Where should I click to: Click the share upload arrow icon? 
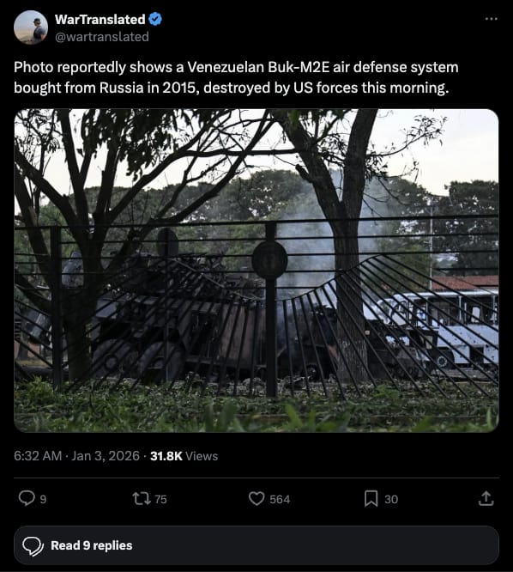click(x=486, y=498)
